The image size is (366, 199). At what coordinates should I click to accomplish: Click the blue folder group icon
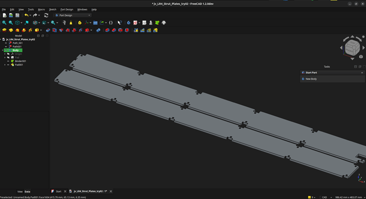click(95, 23)
